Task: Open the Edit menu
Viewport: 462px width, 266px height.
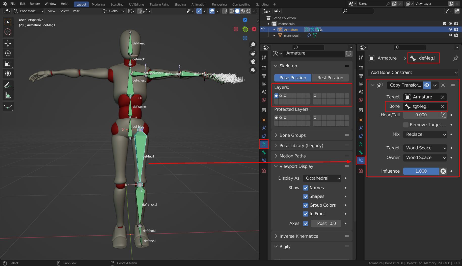Action: click(22, 4)
